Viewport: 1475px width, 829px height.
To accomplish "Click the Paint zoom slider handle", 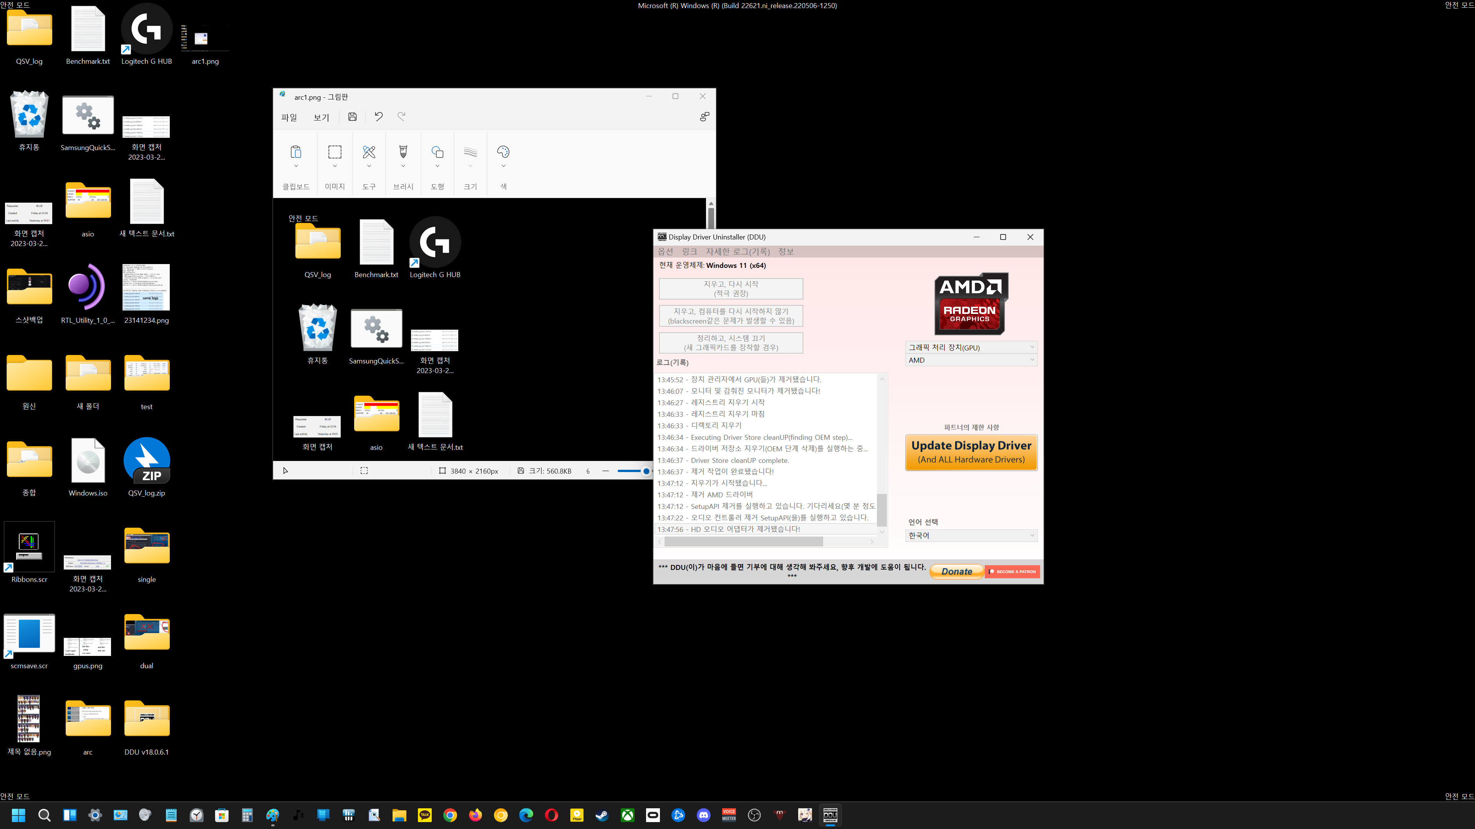I will (x=646, y=471).
